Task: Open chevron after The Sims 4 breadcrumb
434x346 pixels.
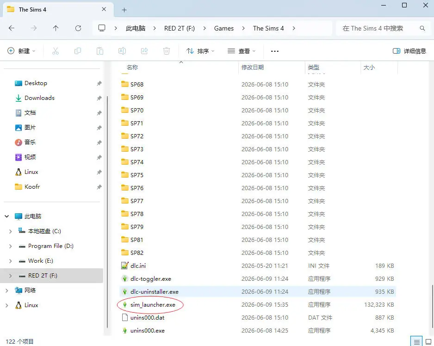Action: coord(294,28)
